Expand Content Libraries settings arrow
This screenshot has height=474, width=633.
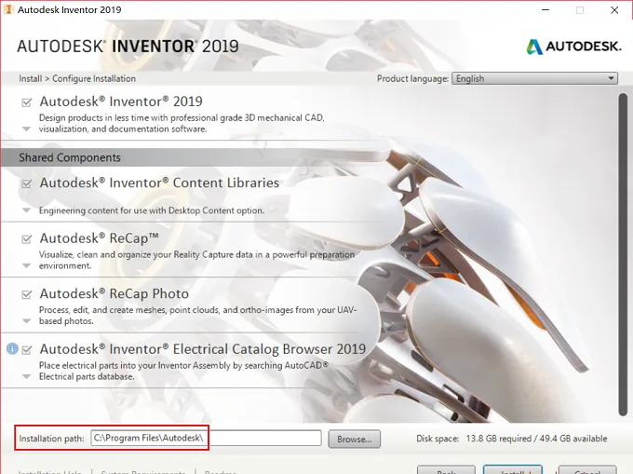[26, 210]
